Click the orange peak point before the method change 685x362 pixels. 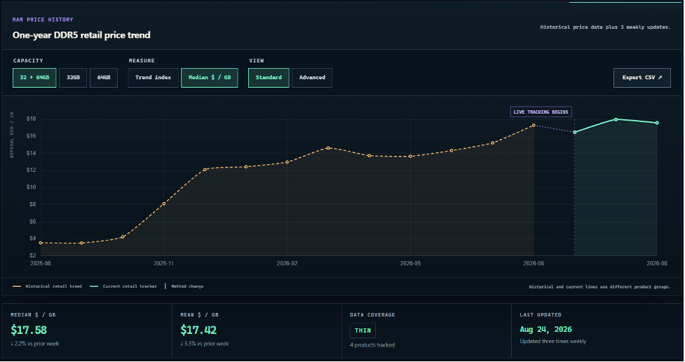(x=534, y=126)
